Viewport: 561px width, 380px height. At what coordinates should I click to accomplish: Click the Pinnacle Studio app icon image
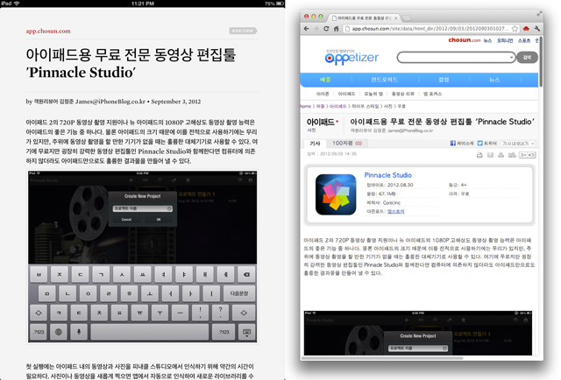(x=336, y=194)
